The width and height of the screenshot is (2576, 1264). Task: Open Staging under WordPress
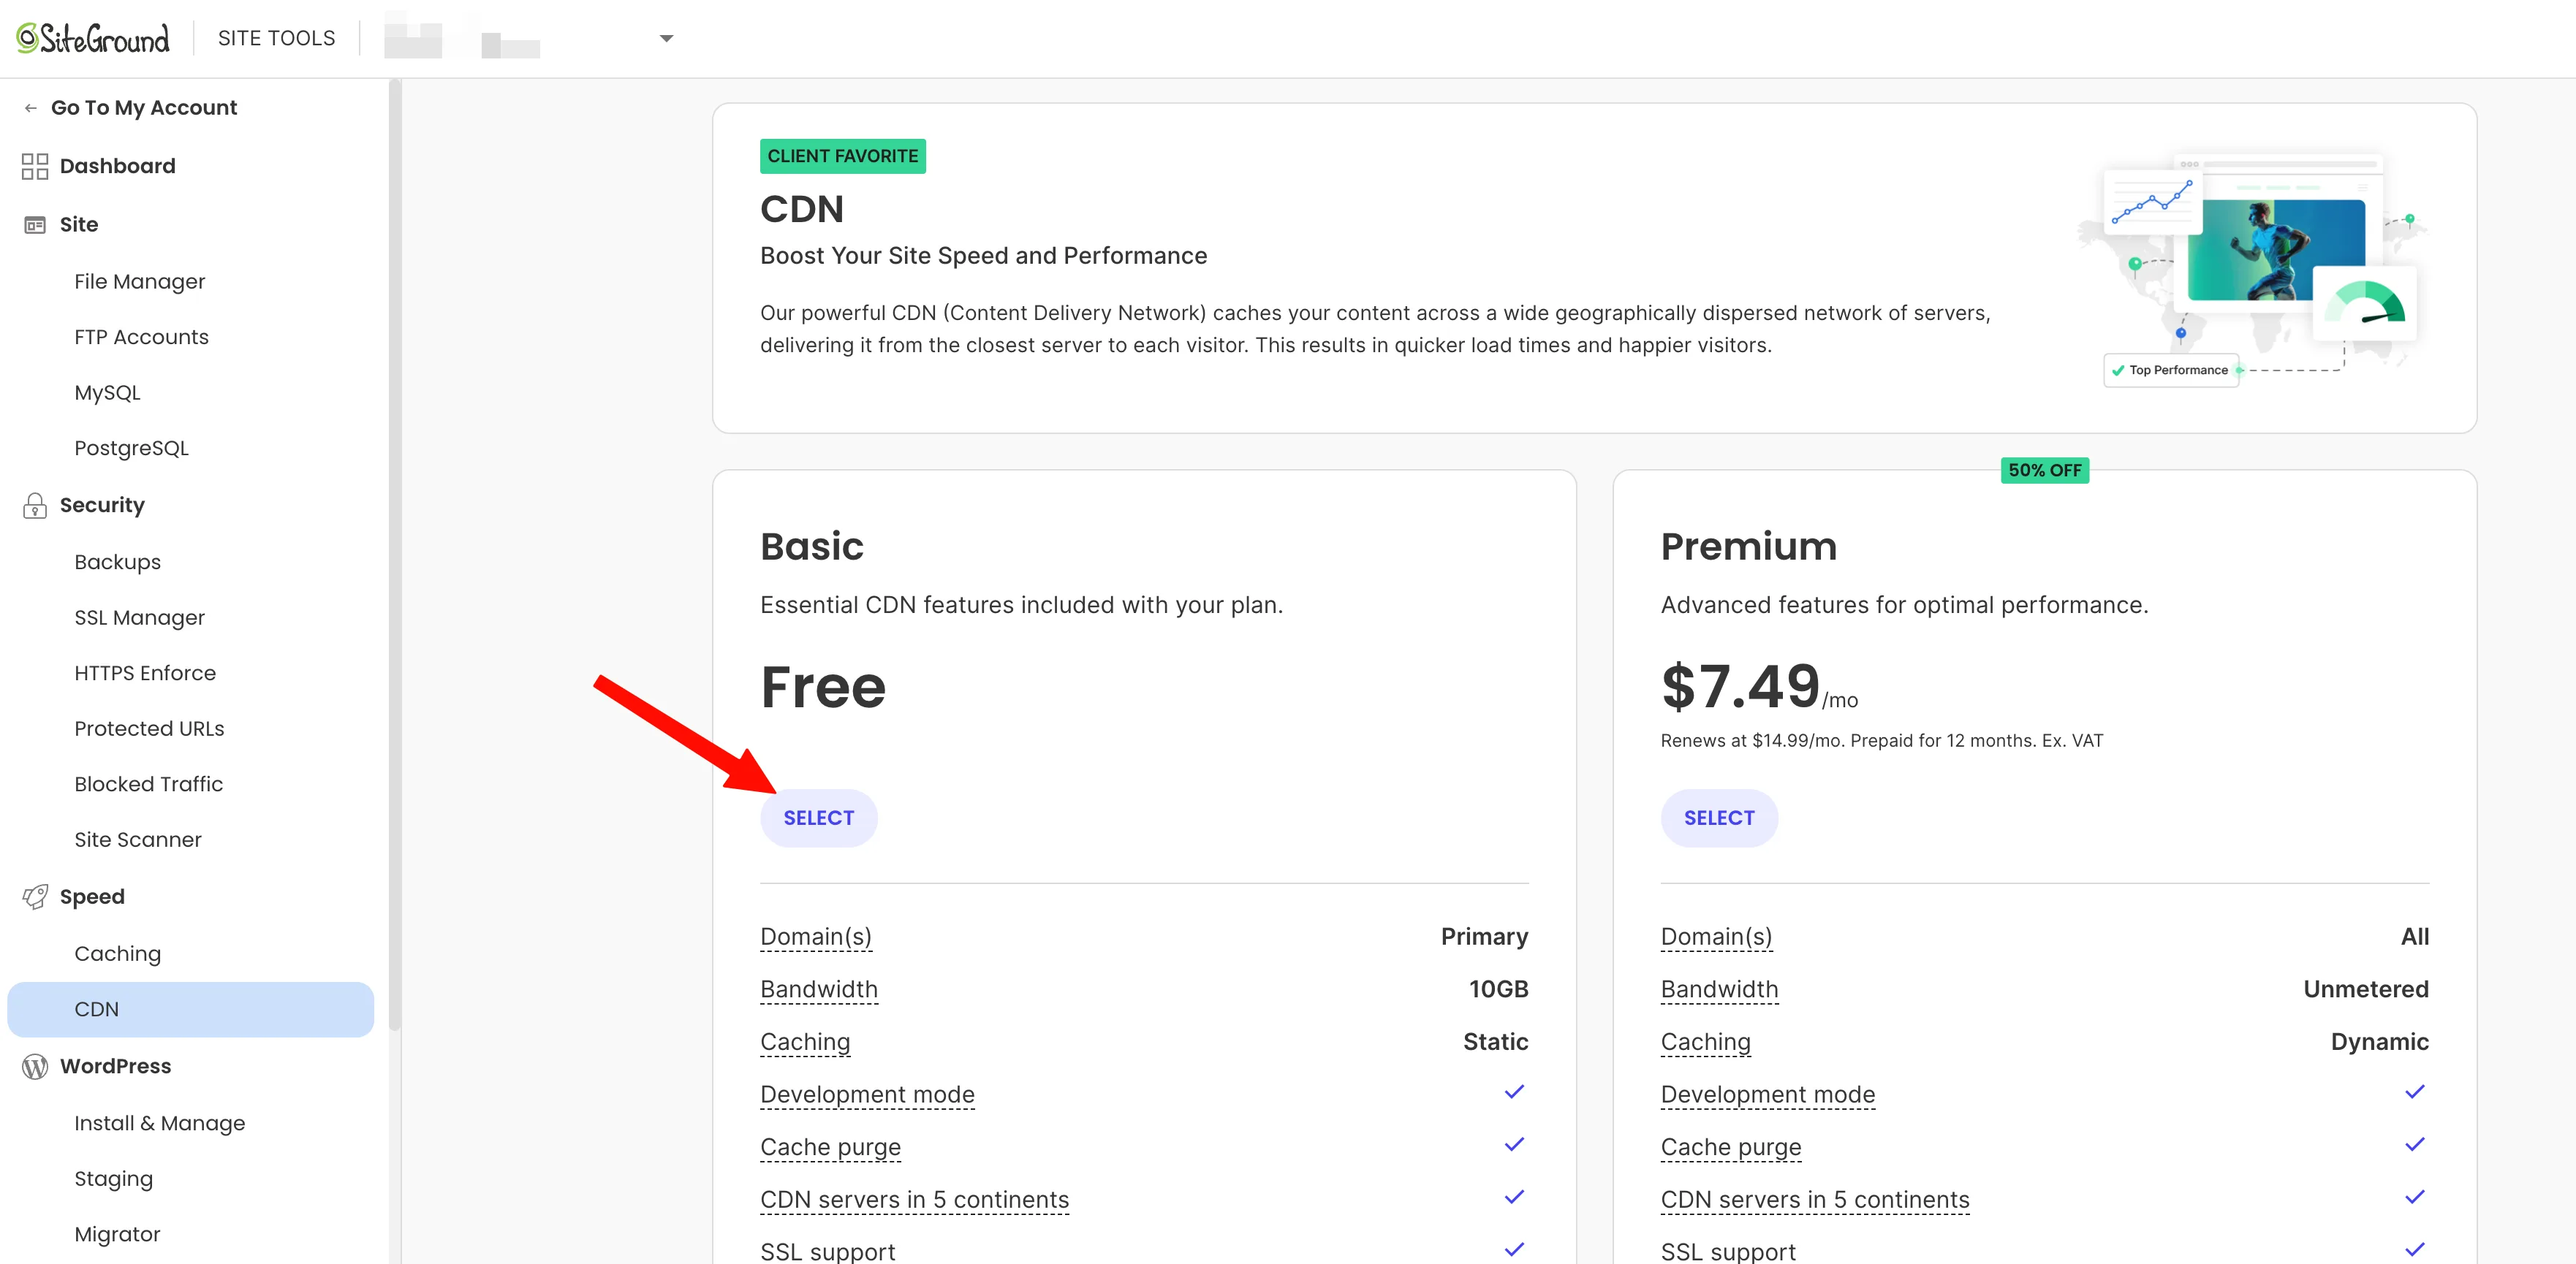(x=113, y=1179)
